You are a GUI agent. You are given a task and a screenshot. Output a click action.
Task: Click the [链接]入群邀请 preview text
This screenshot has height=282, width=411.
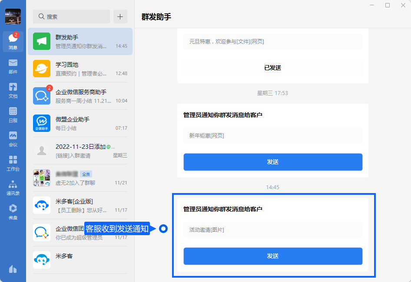point(73,155)
